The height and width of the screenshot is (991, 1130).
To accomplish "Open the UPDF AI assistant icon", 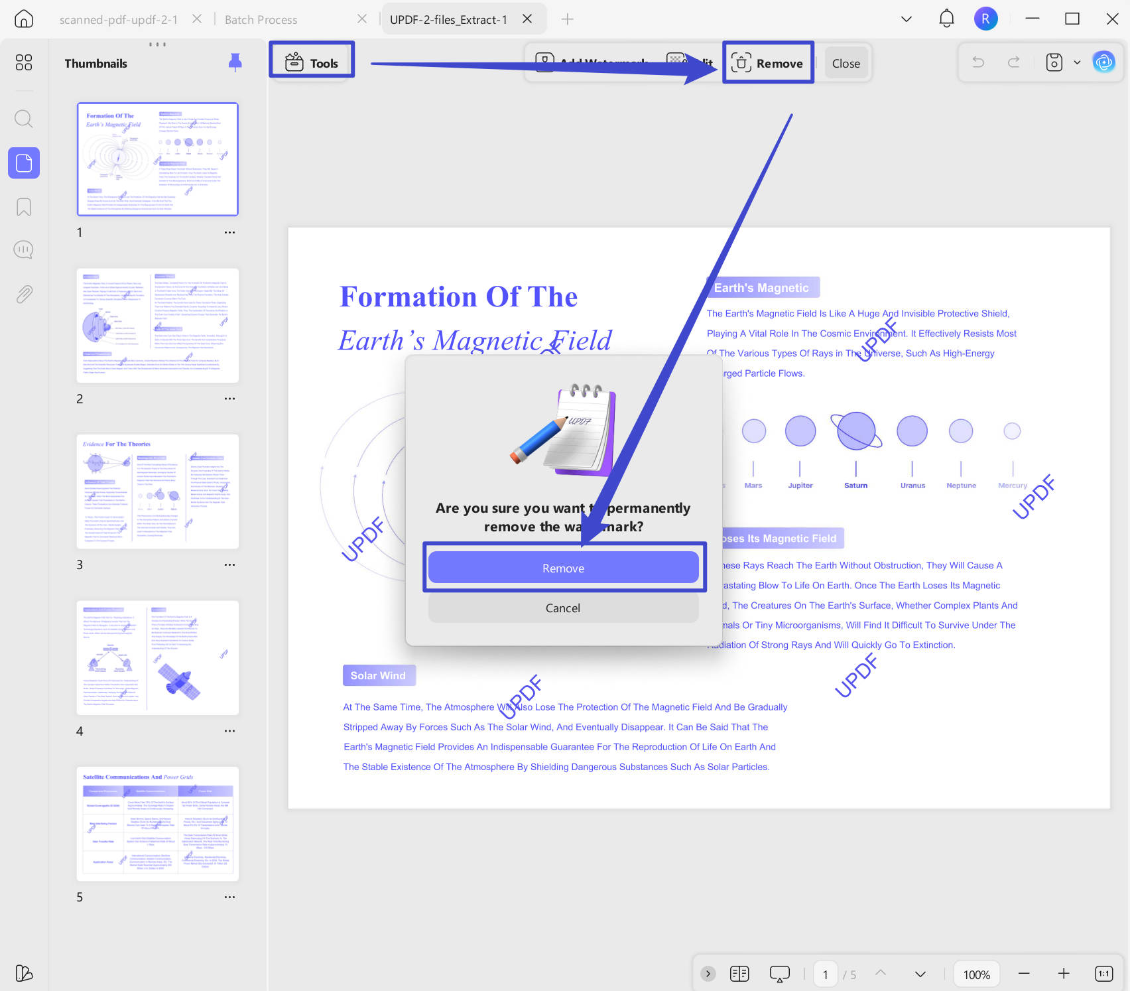I will click(1104, 62).
